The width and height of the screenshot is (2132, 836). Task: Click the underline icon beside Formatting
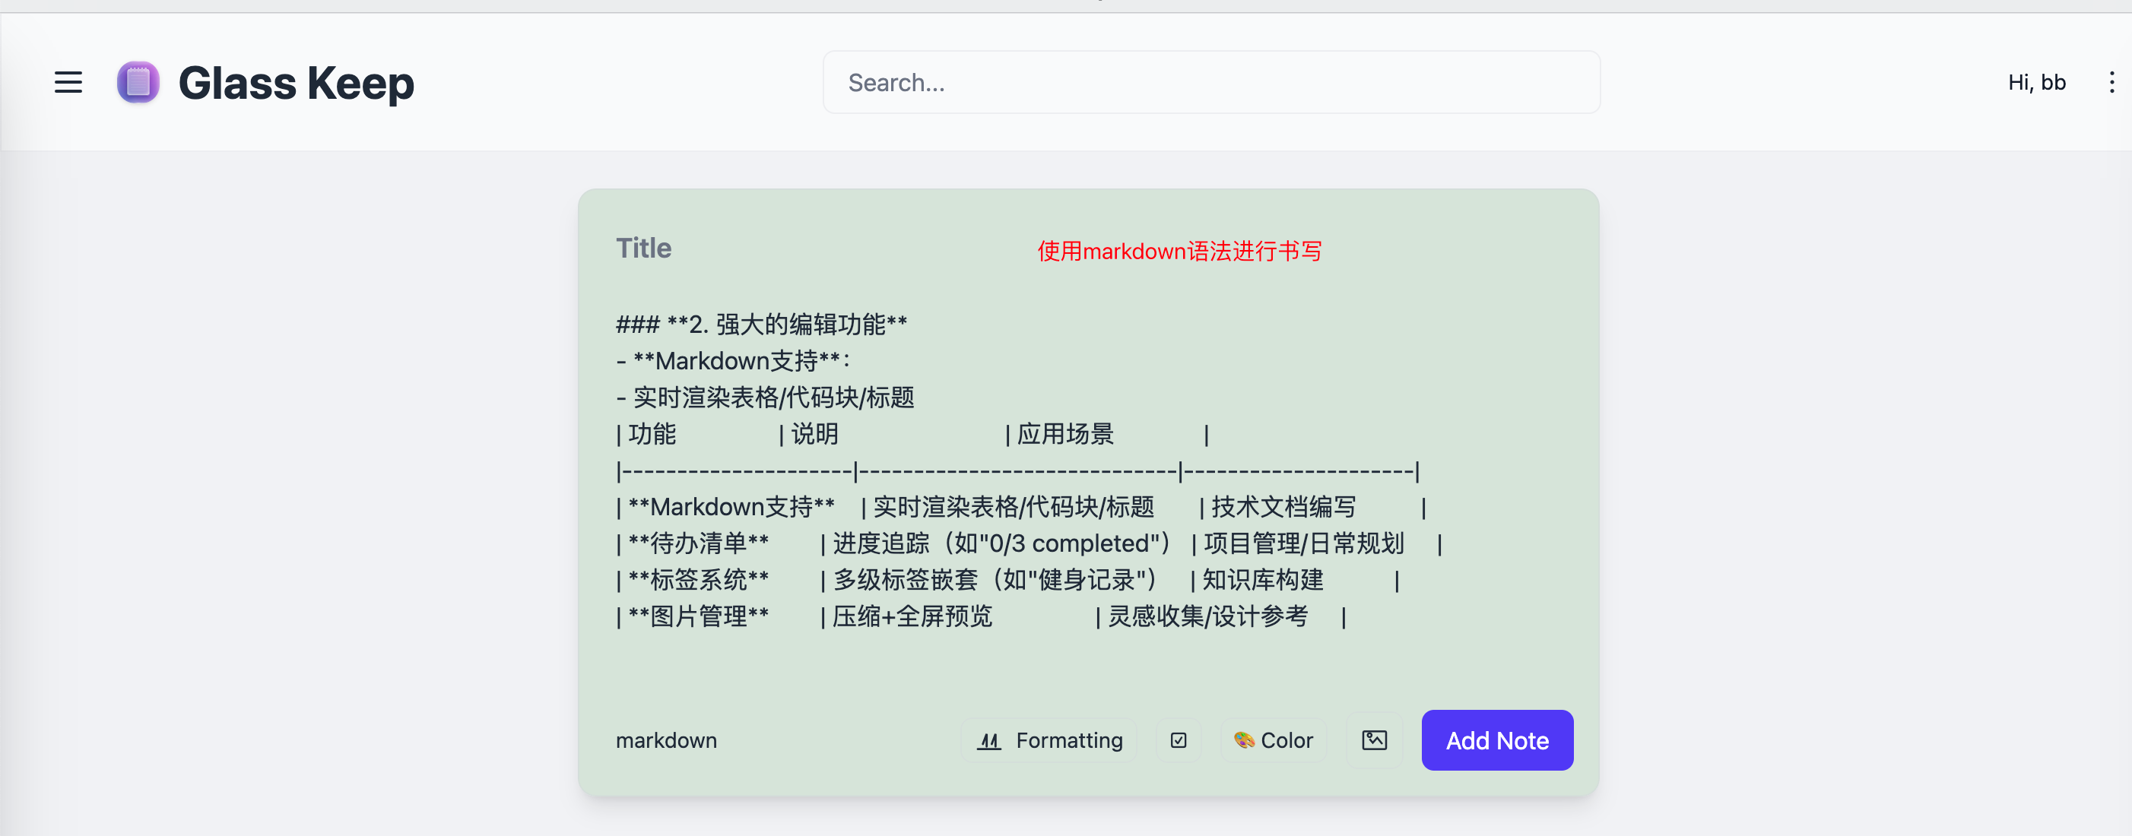tap(989, 740)
